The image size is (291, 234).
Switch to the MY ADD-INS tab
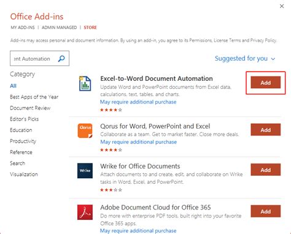[x=23, y=28]
